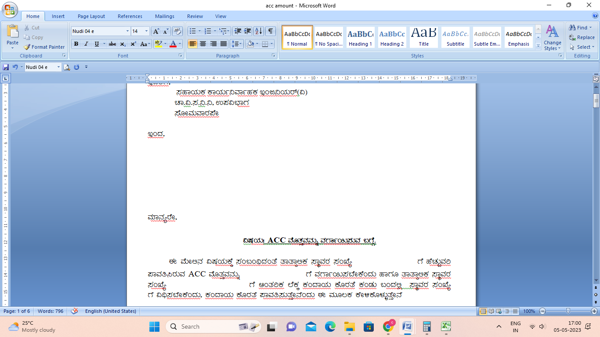The image size is (600, 337).
Task: Align text to the right
Action: coord(213,44)
